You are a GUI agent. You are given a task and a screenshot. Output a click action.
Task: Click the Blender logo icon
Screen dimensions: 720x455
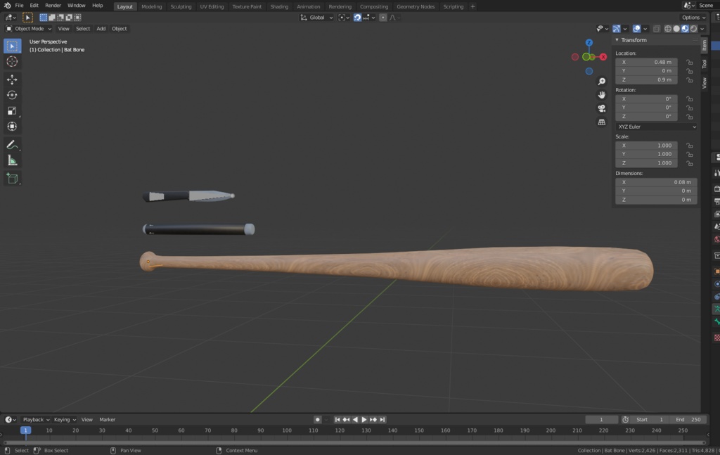[7, 6]
